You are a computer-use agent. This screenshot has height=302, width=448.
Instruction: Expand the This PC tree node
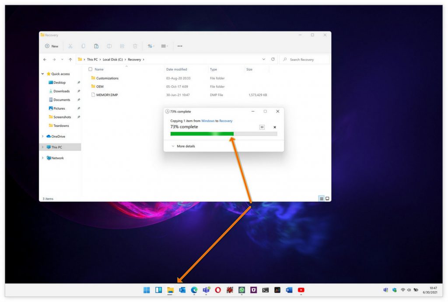(x=42, y=147)
